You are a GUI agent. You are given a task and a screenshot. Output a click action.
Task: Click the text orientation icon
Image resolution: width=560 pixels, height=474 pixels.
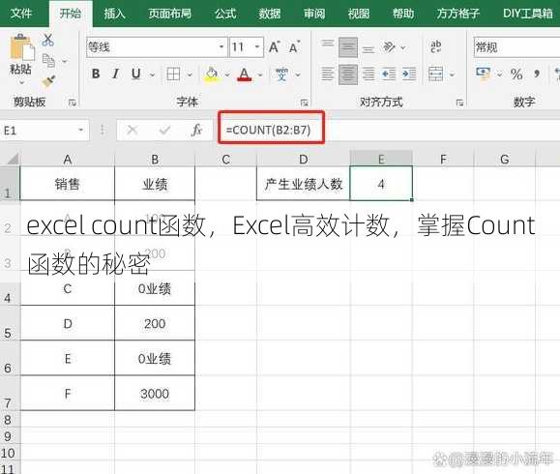[x=389, y=47]
